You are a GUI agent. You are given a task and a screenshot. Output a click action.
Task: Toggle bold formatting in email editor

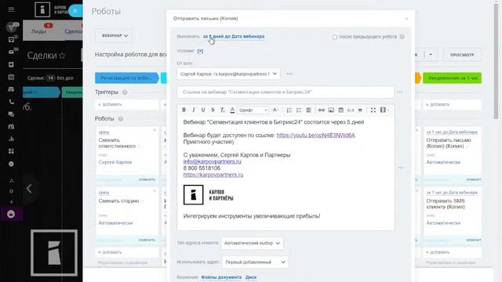(x=184, y=110)
